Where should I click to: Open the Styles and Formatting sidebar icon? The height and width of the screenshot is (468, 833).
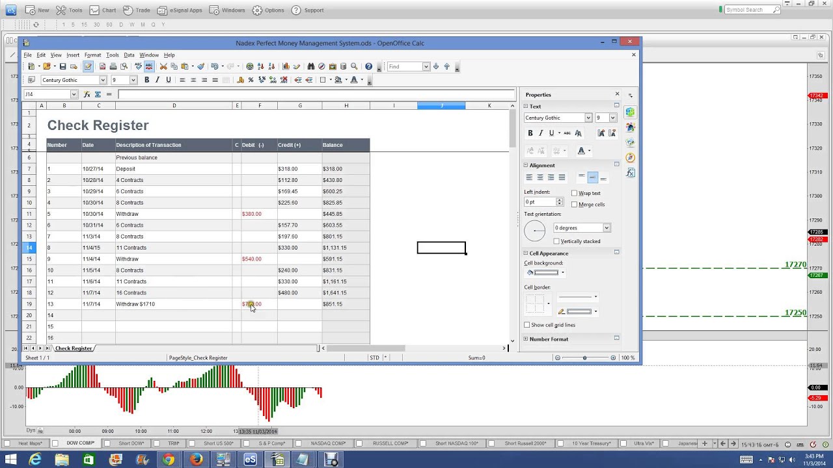[x=630, y=127]
